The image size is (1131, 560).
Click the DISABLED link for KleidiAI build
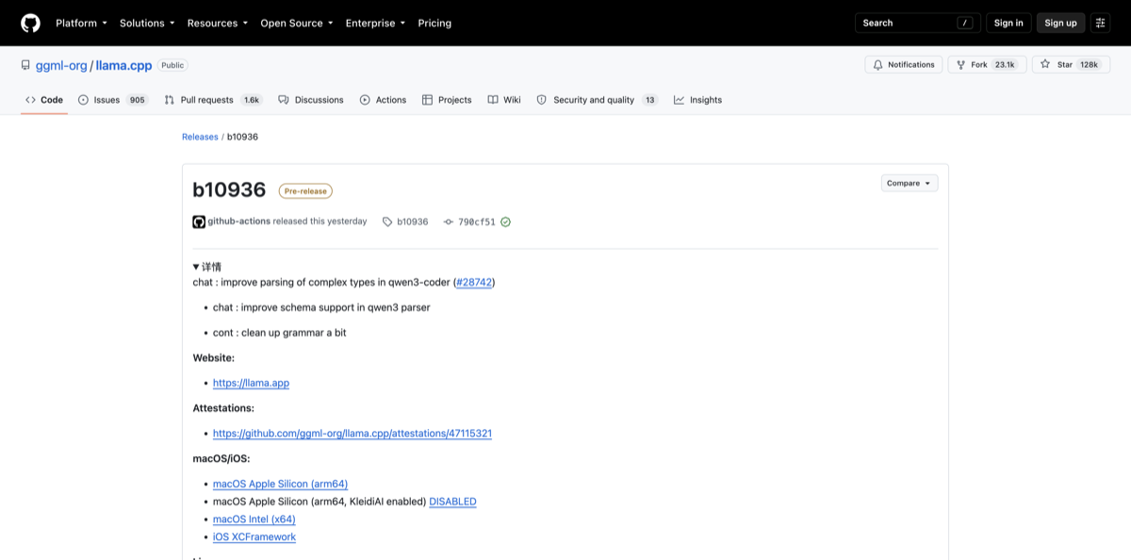[x=452, y=502]
